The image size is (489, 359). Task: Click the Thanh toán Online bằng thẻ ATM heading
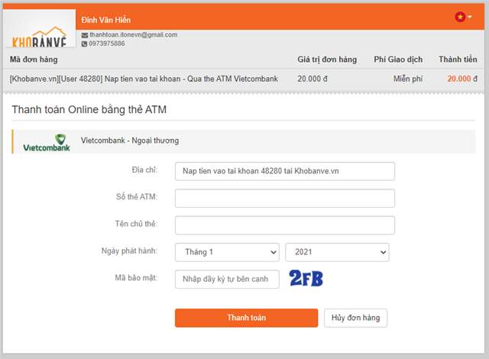tap(89, 110)
